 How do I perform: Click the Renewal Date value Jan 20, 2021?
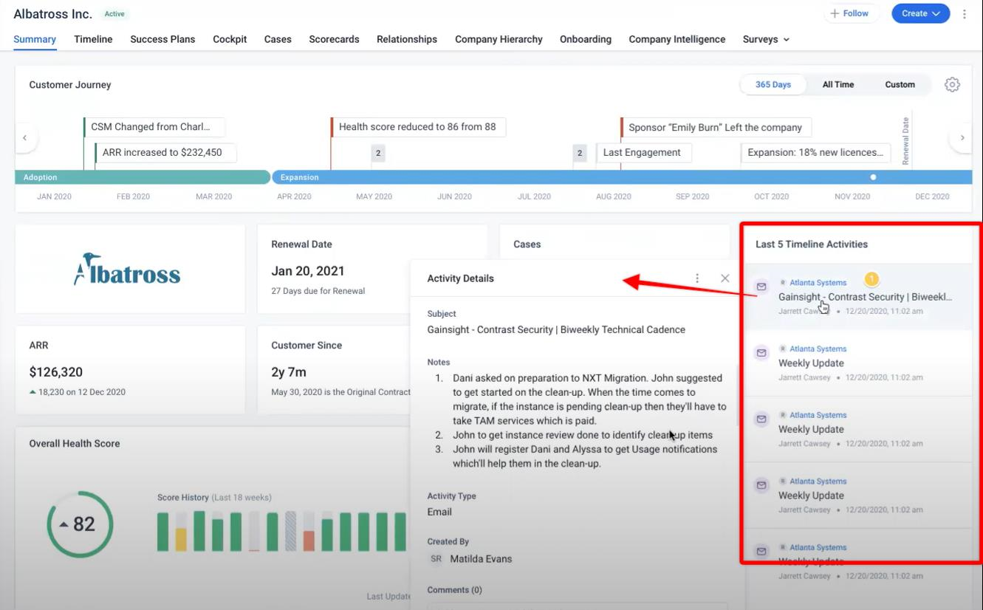pyautogui.click(x=308, y=271)
